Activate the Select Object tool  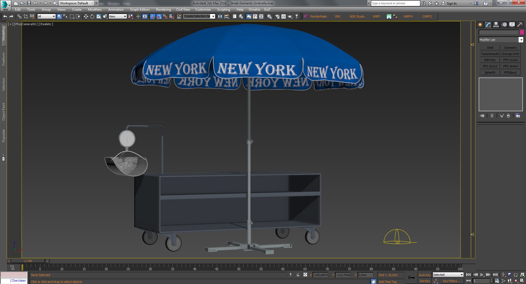point(59,16)
